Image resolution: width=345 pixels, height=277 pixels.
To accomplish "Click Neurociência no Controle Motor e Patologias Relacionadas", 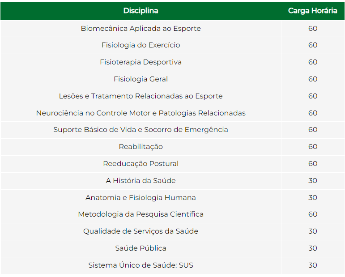I will tap(141, 113).
